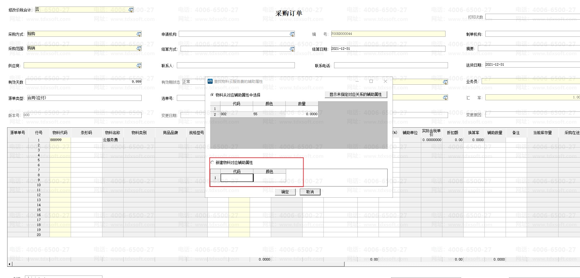Select 物料从对应辅助属性中选择 radio option

(x=212, y=95)
